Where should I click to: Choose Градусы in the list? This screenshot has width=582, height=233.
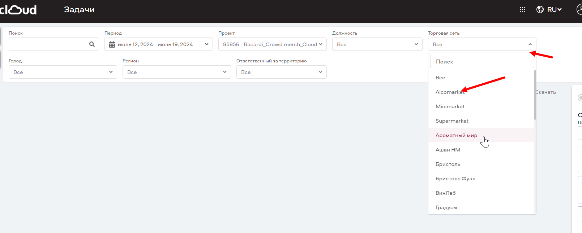pos(481,207)
